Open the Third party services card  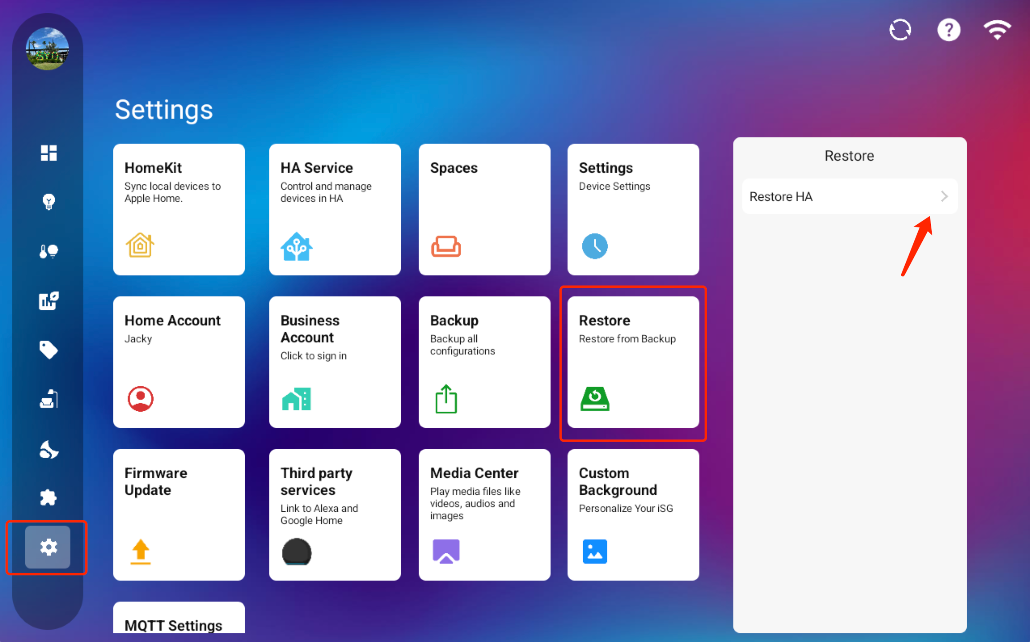(334, 514)
